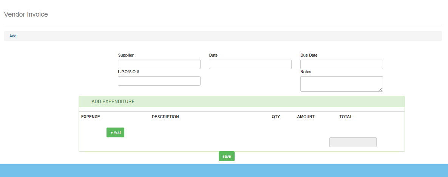Click the Due Date label text

point(309,55)
